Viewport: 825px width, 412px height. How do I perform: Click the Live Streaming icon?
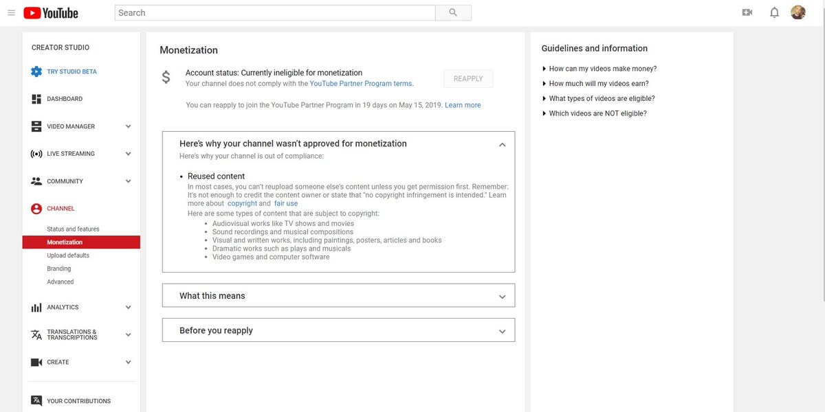[36, 153]
